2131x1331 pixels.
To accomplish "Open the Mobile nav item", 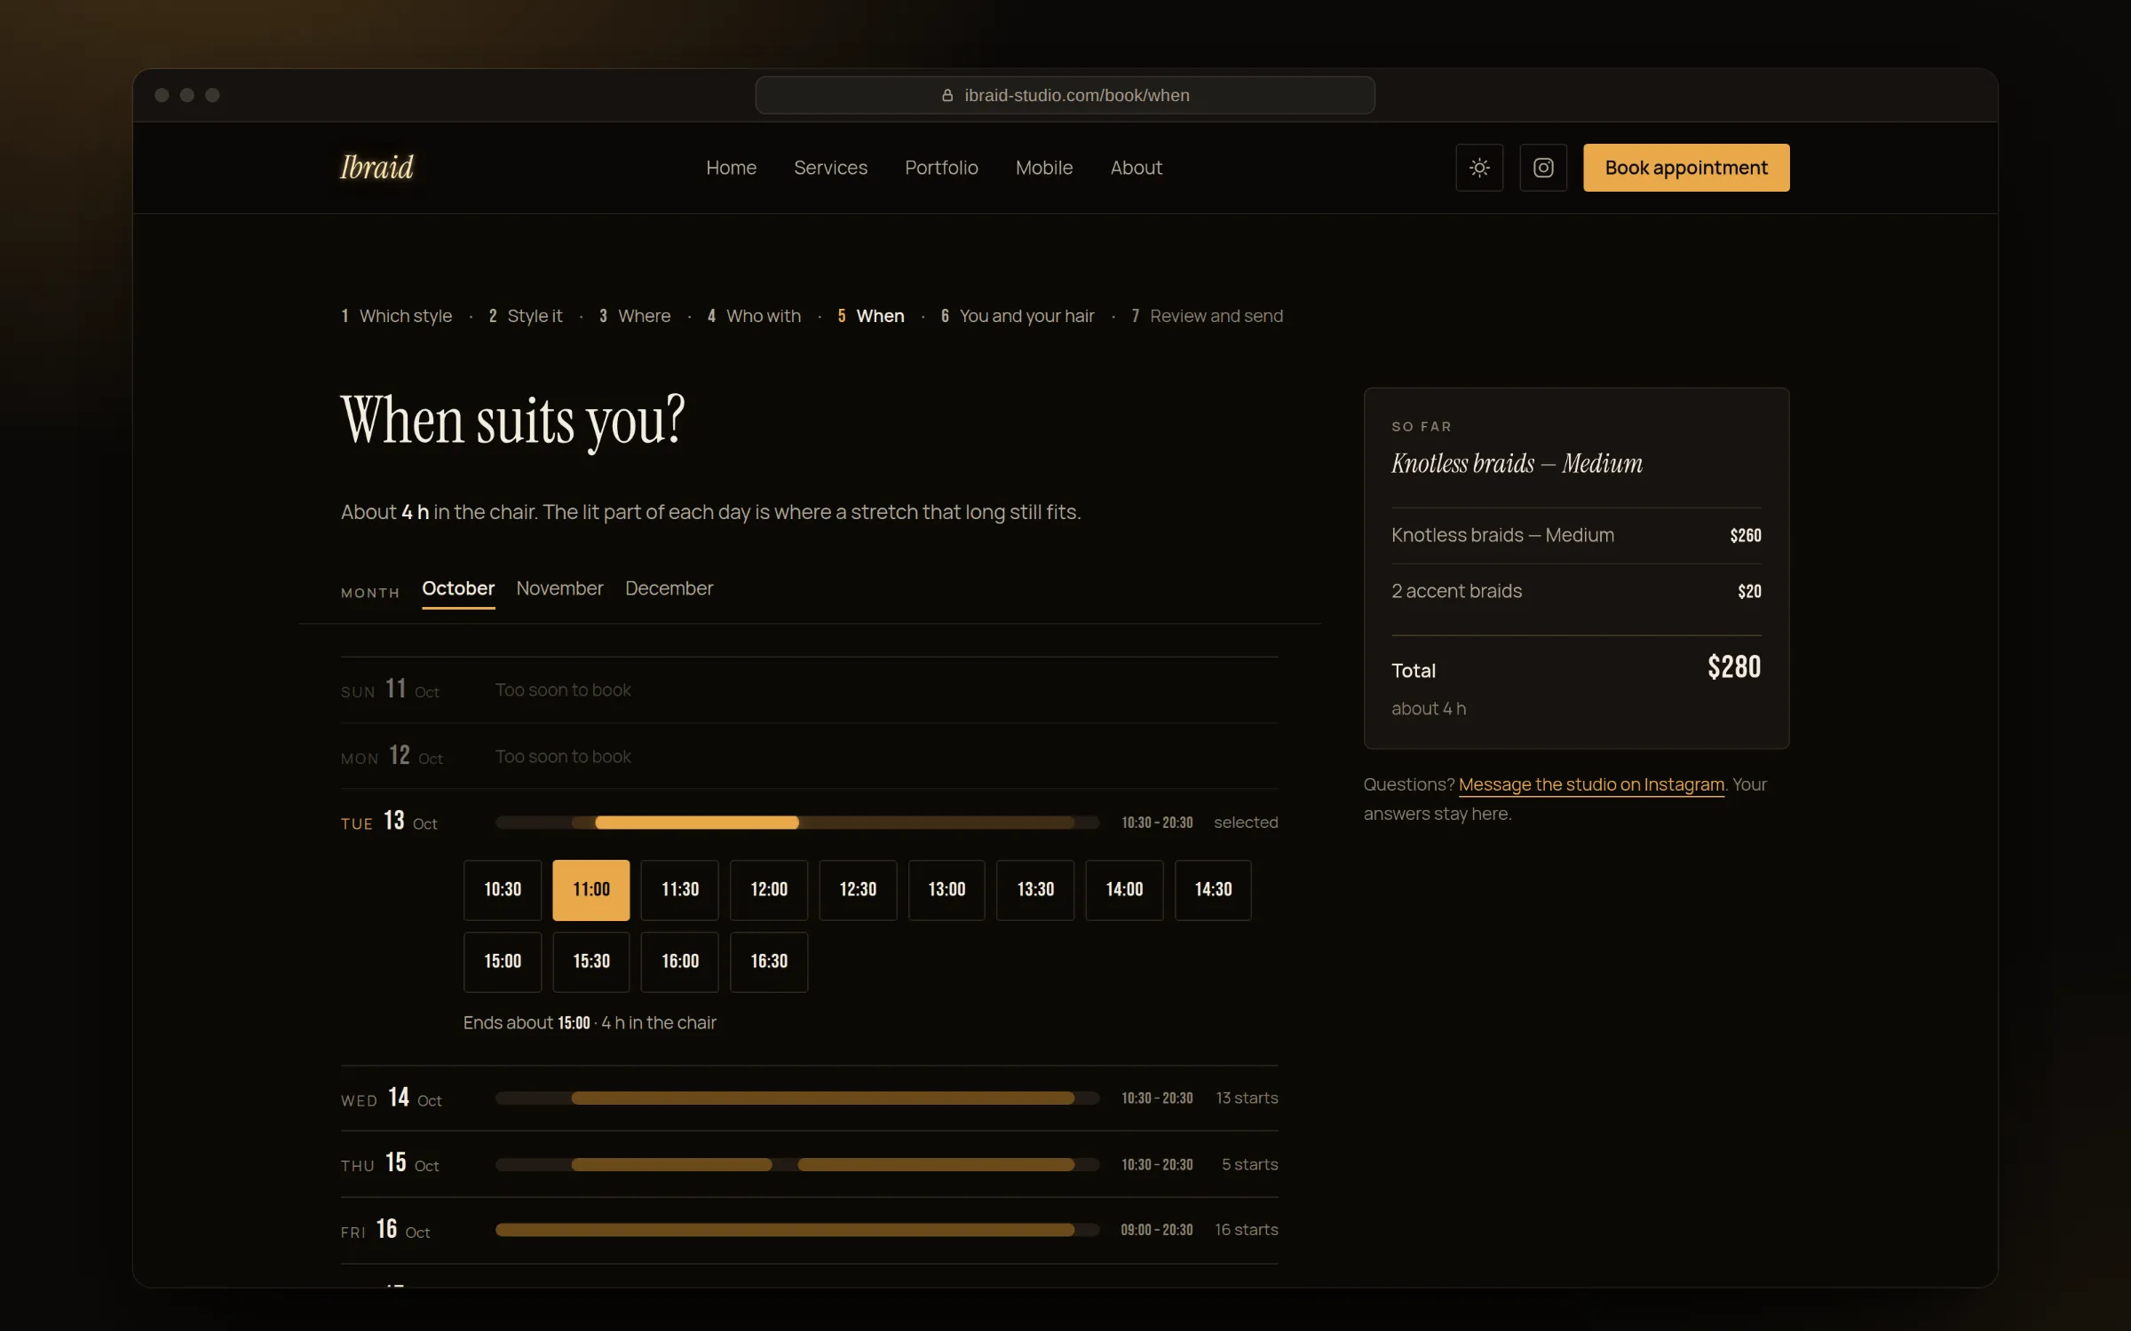I will (1044, 168).
